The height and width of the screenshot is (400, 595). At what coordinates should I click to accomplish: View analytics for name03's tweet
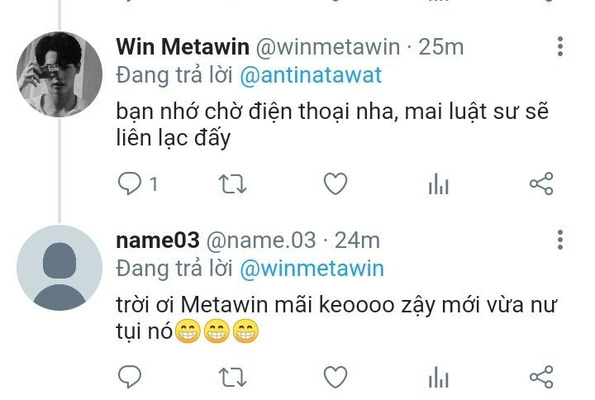click(439, 377)
